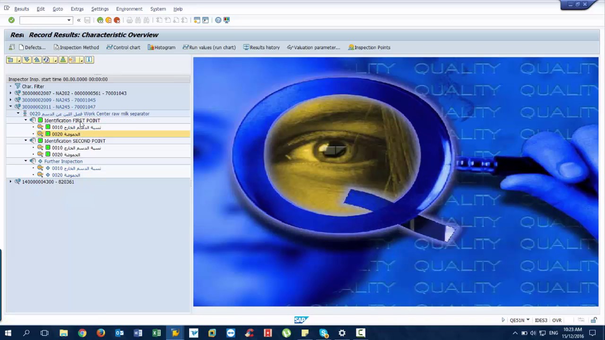Click the green status square beside Identification SECOND POINT
This screenshot has width=605, height=340.
coord(40,141)
